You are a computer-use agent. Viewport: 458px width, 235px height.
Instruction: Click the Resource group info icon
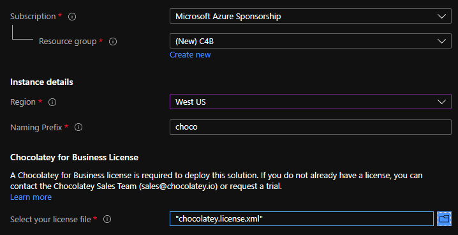113,42
